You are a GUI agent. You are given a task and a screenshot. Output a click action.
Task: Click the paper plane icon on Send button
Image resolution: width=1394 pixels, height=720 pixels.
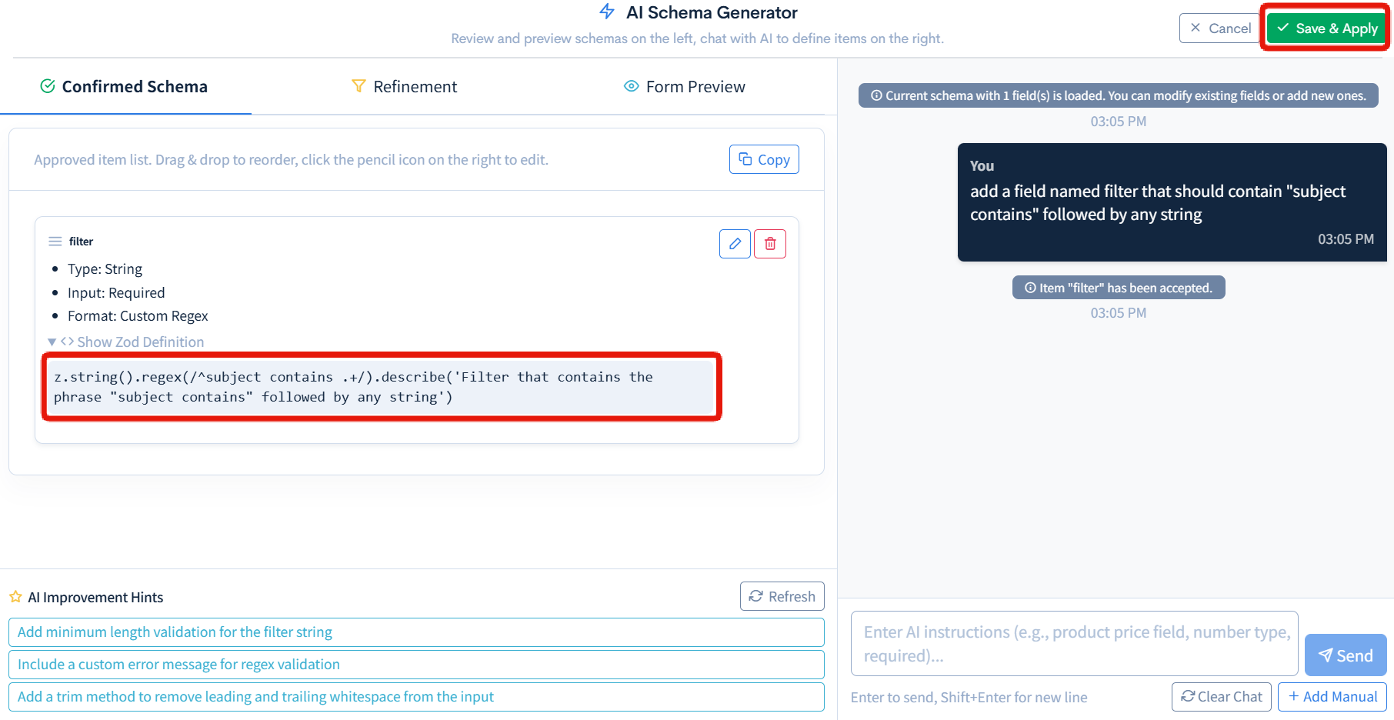coord(1327,655)
